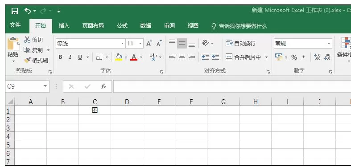
Task: Select cell C1 containing 困
Action: pyautogui.click(x=95, y=110)
